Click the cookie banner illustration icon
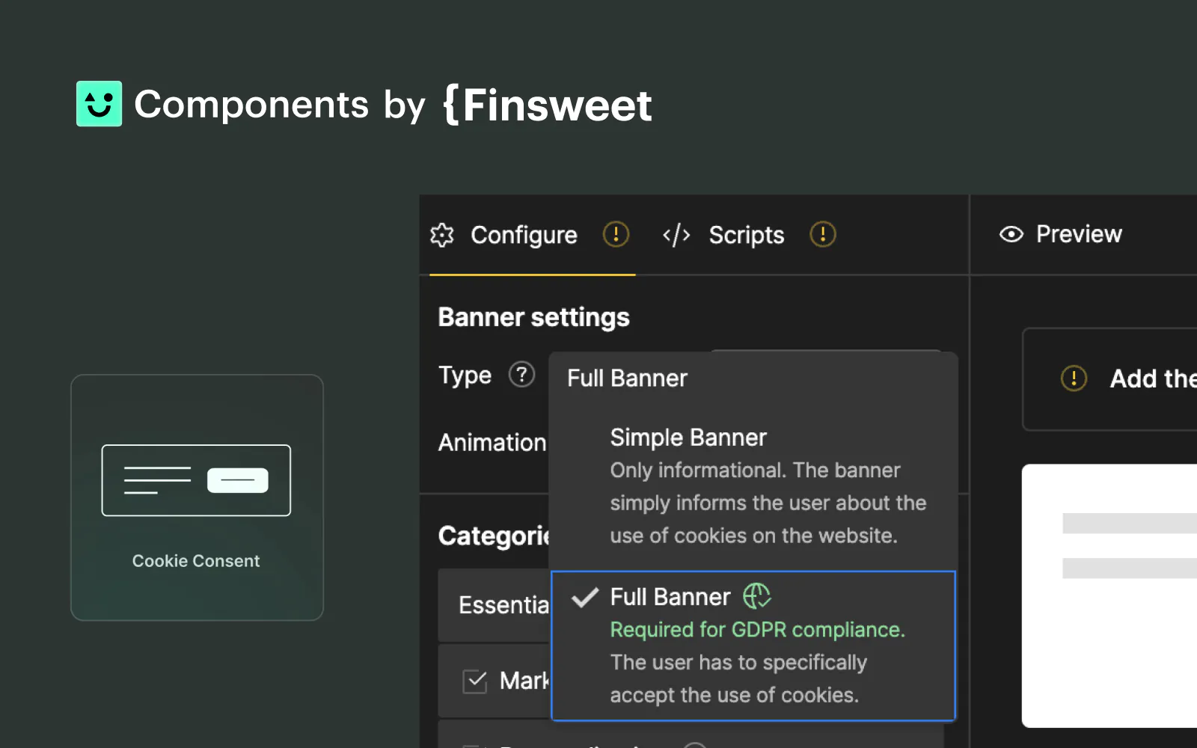The width and height of the screenshot is (1197, 748). 196,480
